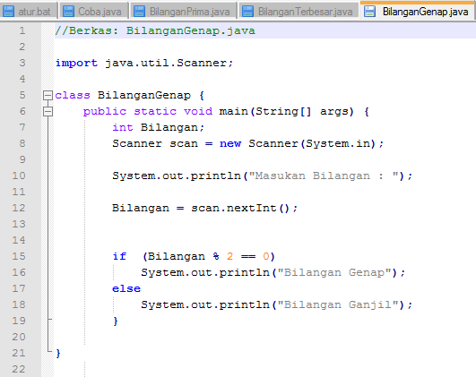
Task: Click the save icon on BilanganPrima.java tab
Action: pyautogui.click(x=140, y=12)
